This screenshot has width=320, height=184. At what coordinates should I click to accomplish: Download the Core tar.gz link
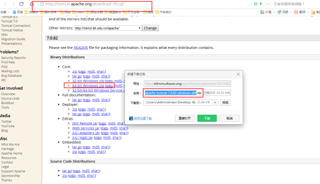[x=77, y=76]
